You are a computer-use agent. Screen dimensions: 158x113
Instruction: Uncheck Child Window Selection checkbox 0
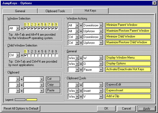[x=25, y=55]
